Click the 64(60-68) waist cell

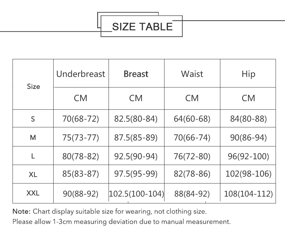192,119
